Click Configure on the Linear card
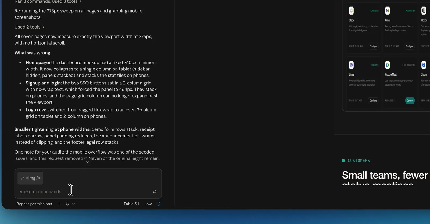The height and width of the screenshot is (224, 430). (373, 101)
